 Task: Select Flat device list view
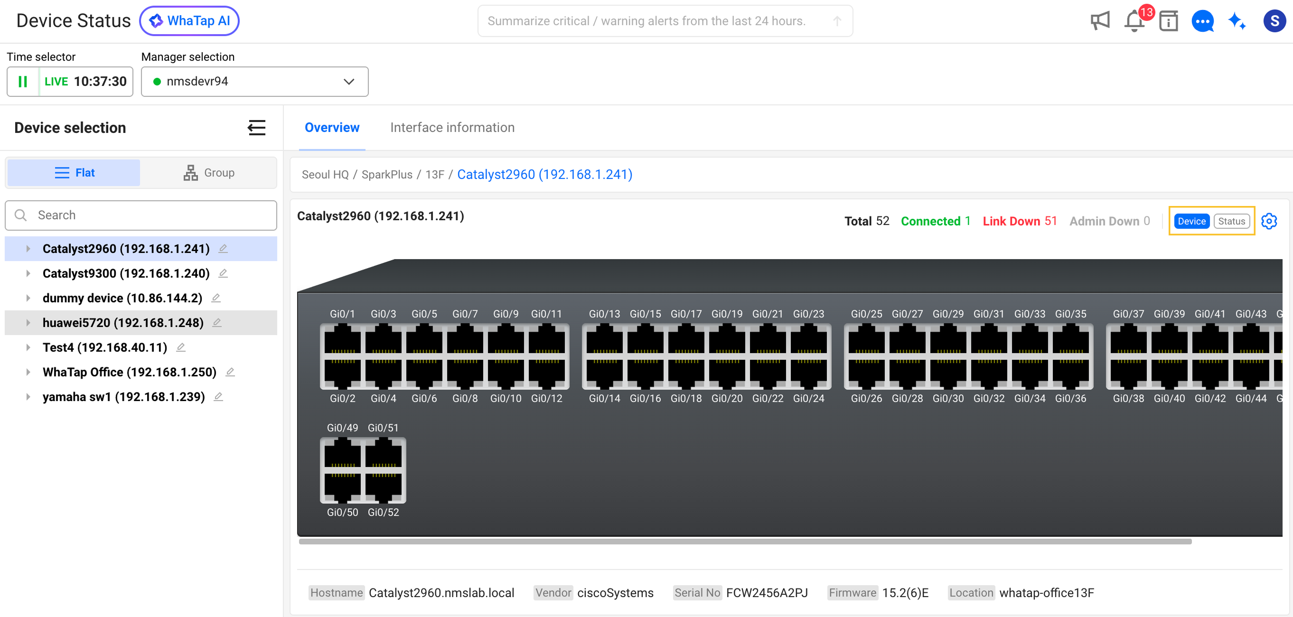pyautogui.click(x=74, y=173)
